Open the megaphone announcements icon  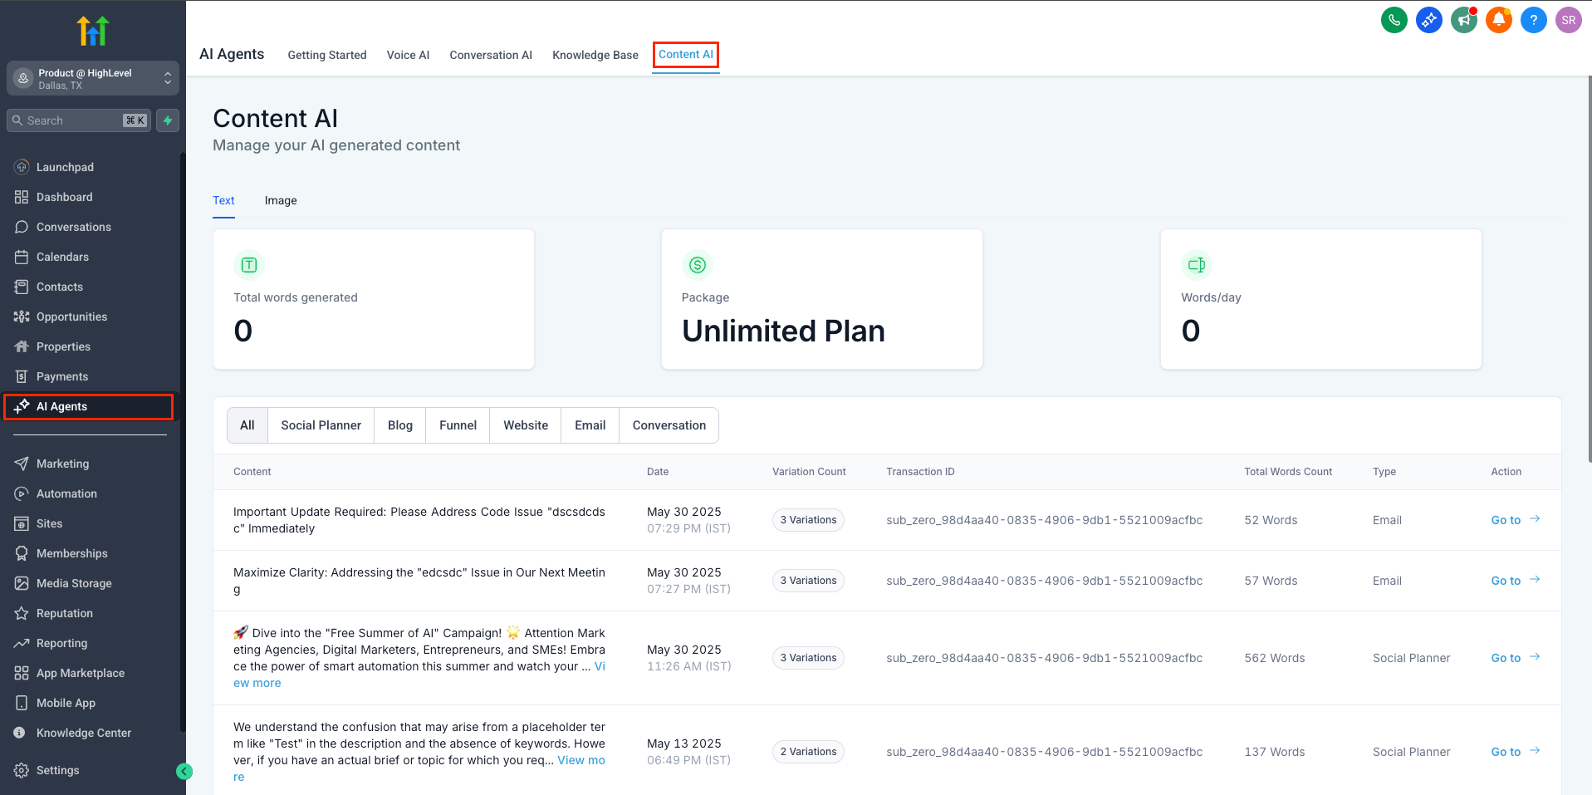click(x=1463, y=20)
